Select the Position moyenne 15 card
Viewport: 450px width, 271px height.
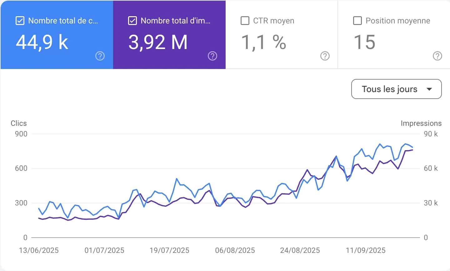[394, 35]
